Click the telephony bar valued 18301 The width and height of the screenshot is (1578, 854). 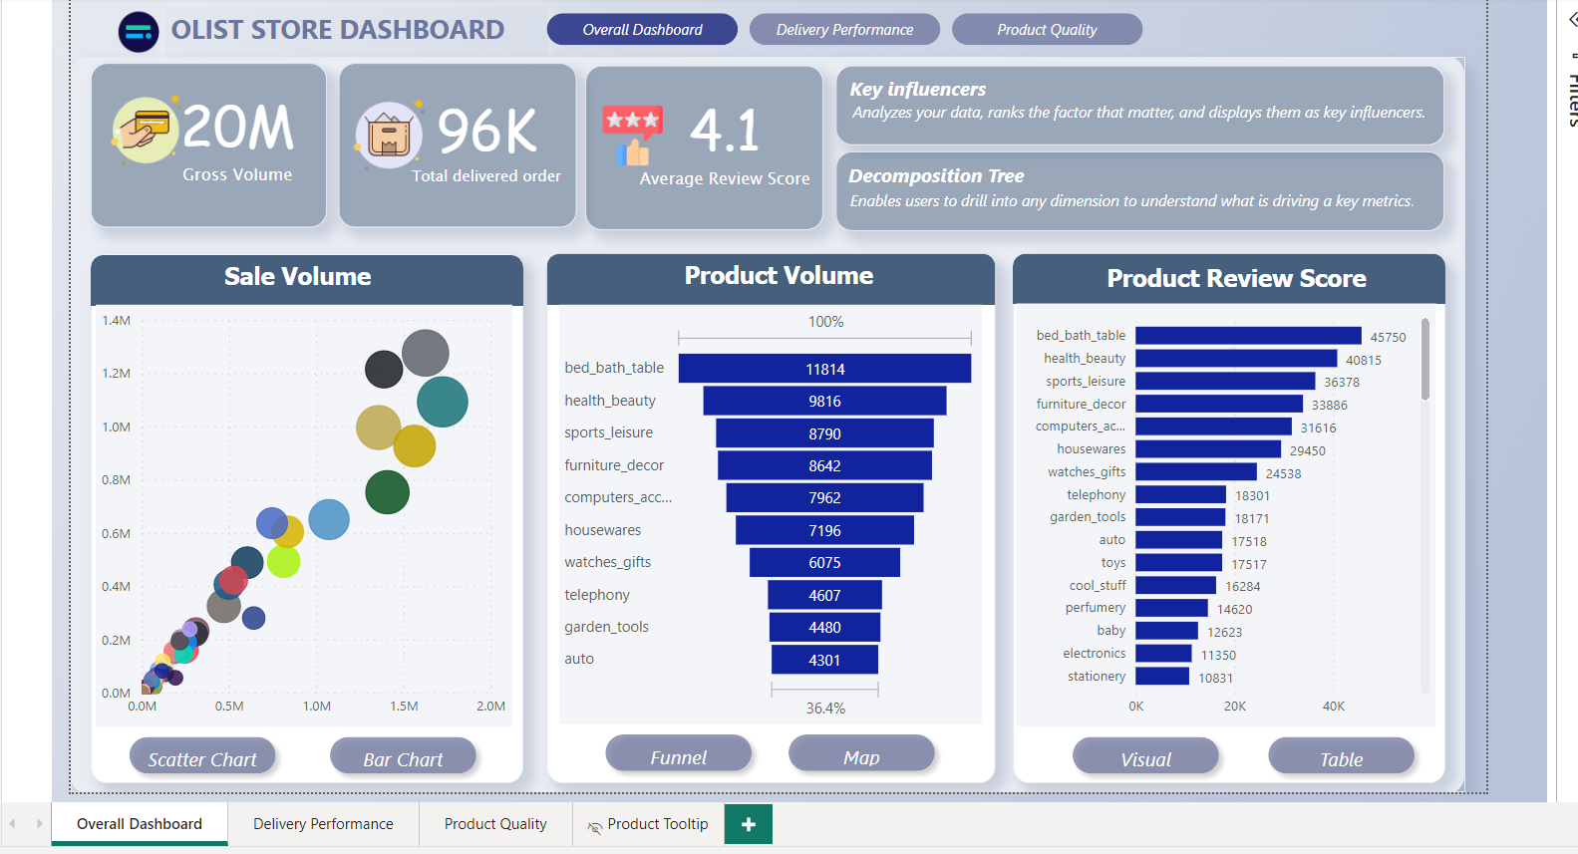click(x=1180, y=494)
